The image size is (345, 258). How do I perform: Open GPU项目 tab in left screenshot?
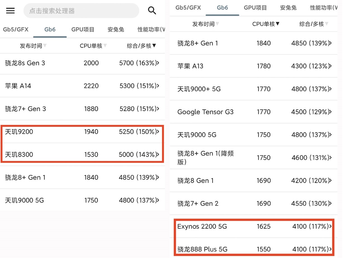83,29
